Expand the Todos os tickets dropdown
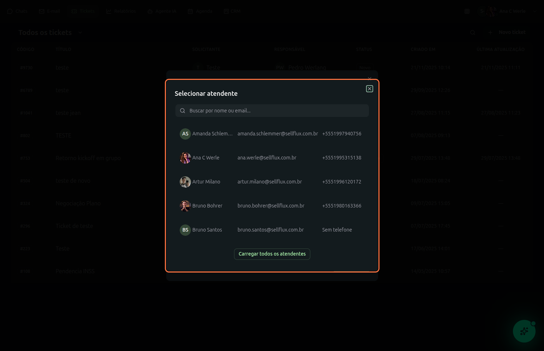The width and height of the screenshot is (544, 351). click(80, 33)
